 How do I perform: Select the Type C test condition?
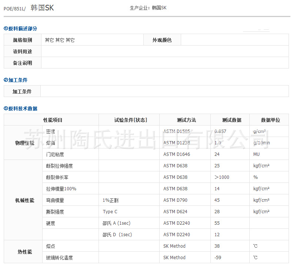[110, 212]
